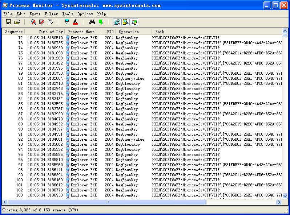Image resolution: width=290 pixels, height=215 pixels.
Task: Select time 10:05:34.3183920 in row 87
Action: [x=45, y=114]
